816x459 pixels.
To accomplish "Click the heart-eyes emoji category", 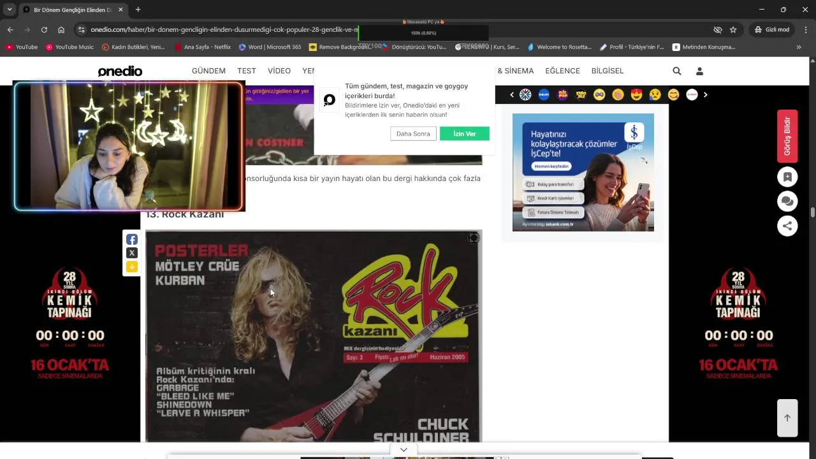I will click(x=636, y=94).
